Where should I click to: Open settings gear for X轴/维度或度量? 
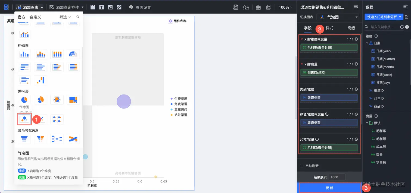point(356,39)
